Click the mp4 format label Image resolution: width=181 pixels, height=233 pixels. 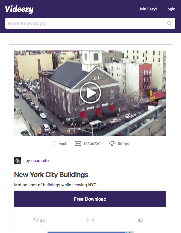[62, 144]
